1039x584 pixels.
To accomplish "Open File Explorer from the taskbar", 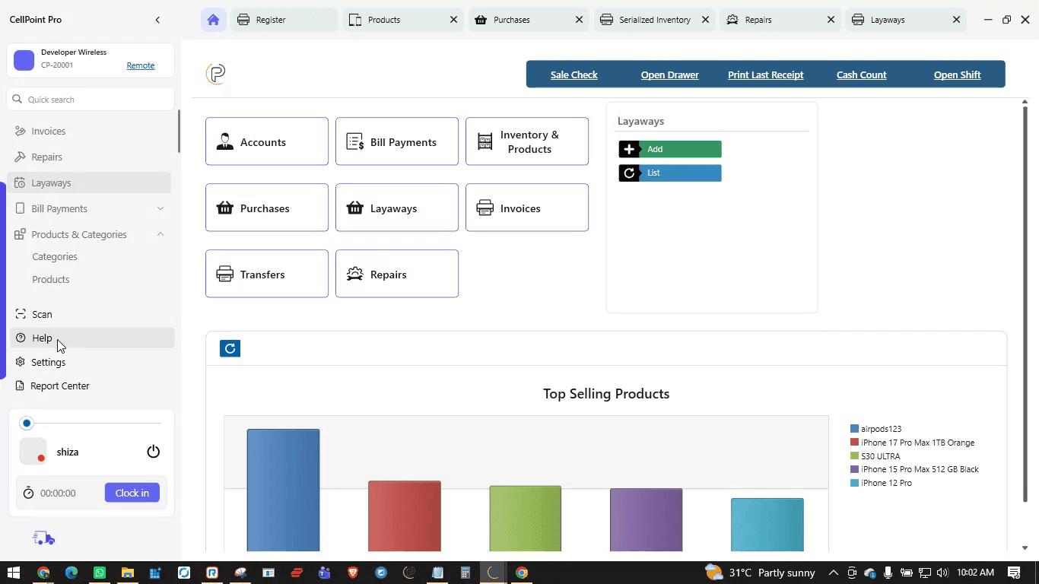I will [128, 573].
